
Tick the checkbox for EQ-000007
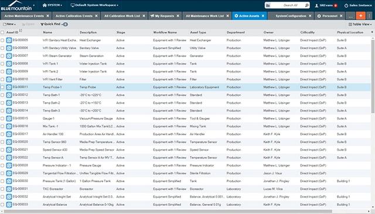(2, 56)
